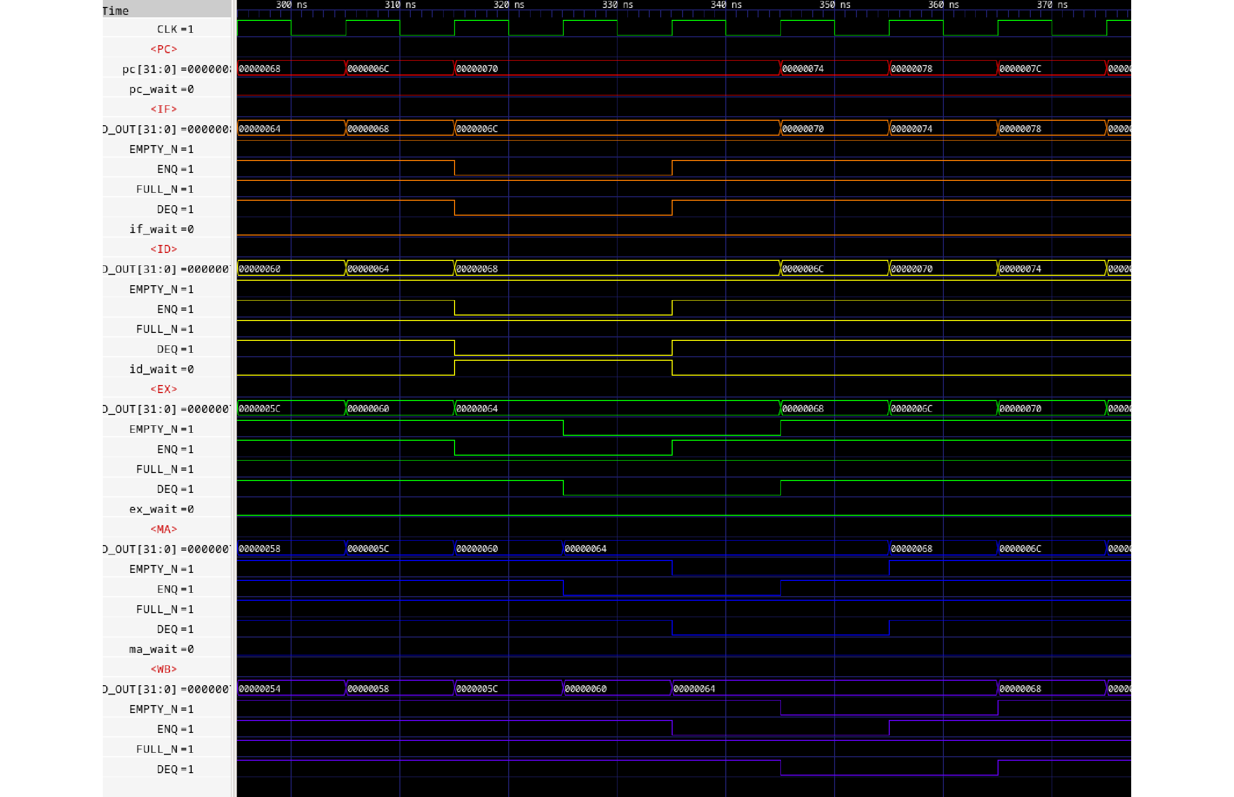This screenshot has width=1234, height=797.
Task: Click the 310 ns timeline label
Action: point(400,4)
